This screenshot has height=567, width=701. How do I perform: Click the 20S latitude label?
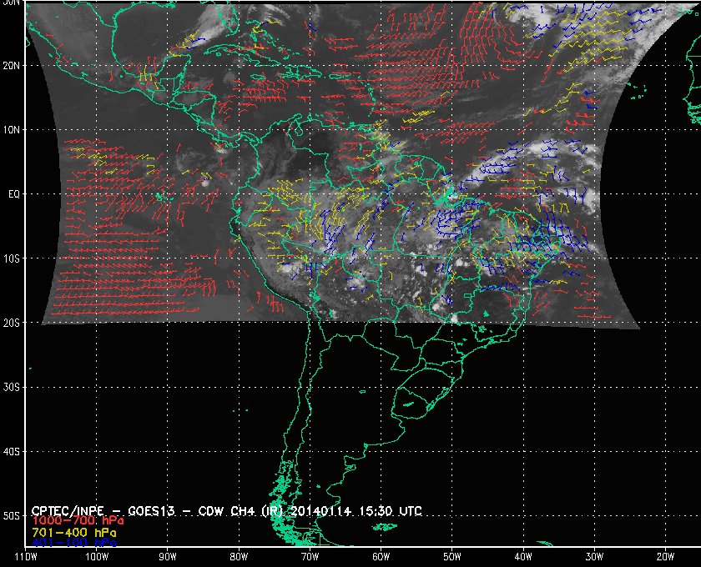(11, 323)
